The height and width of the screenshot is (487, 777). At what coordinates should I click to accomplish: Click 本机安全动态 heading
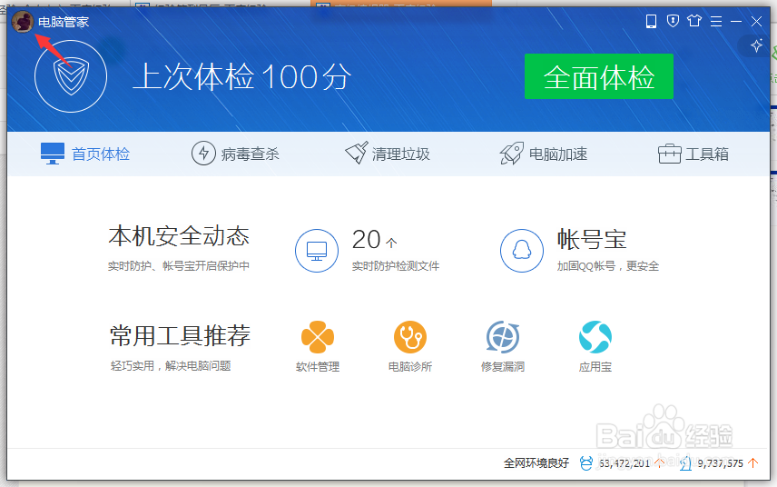coord(179,236)
